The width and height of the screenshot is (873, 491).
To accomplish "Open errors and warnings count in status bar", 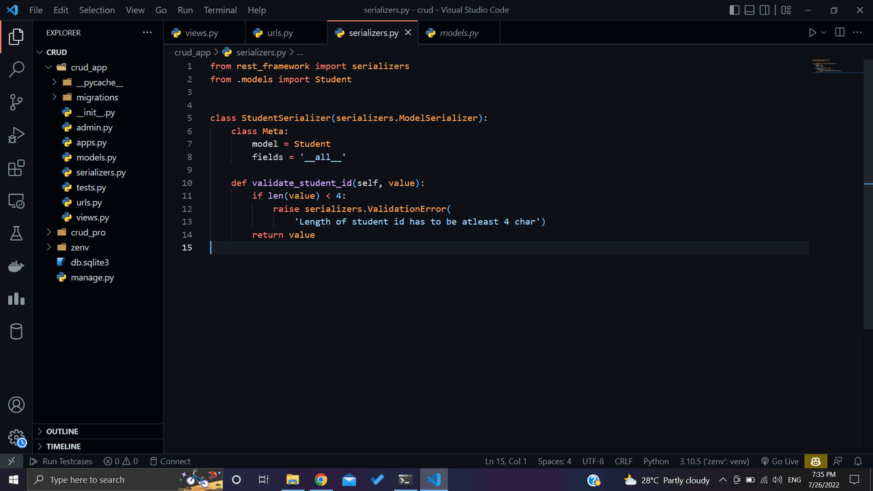I will pos(121,462).
